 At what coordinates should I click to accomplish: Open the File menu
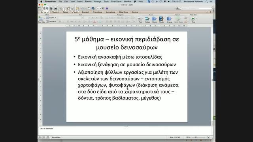(x=60, y=2)
